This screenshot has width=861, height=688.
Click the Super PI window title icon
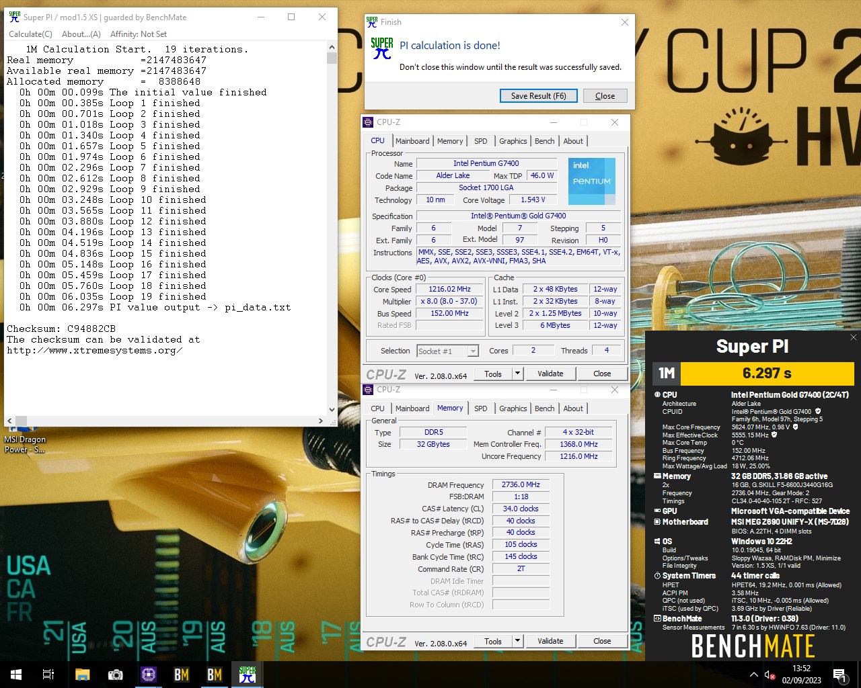pyautogui.click(x=14, y=17)
